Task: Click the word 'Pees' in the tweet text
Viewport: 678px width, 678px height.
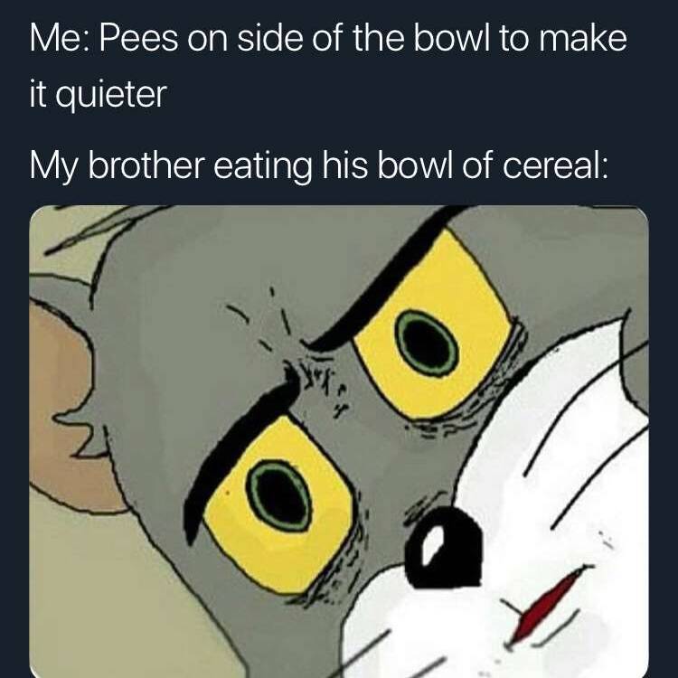Action: (x=139, y=38)
